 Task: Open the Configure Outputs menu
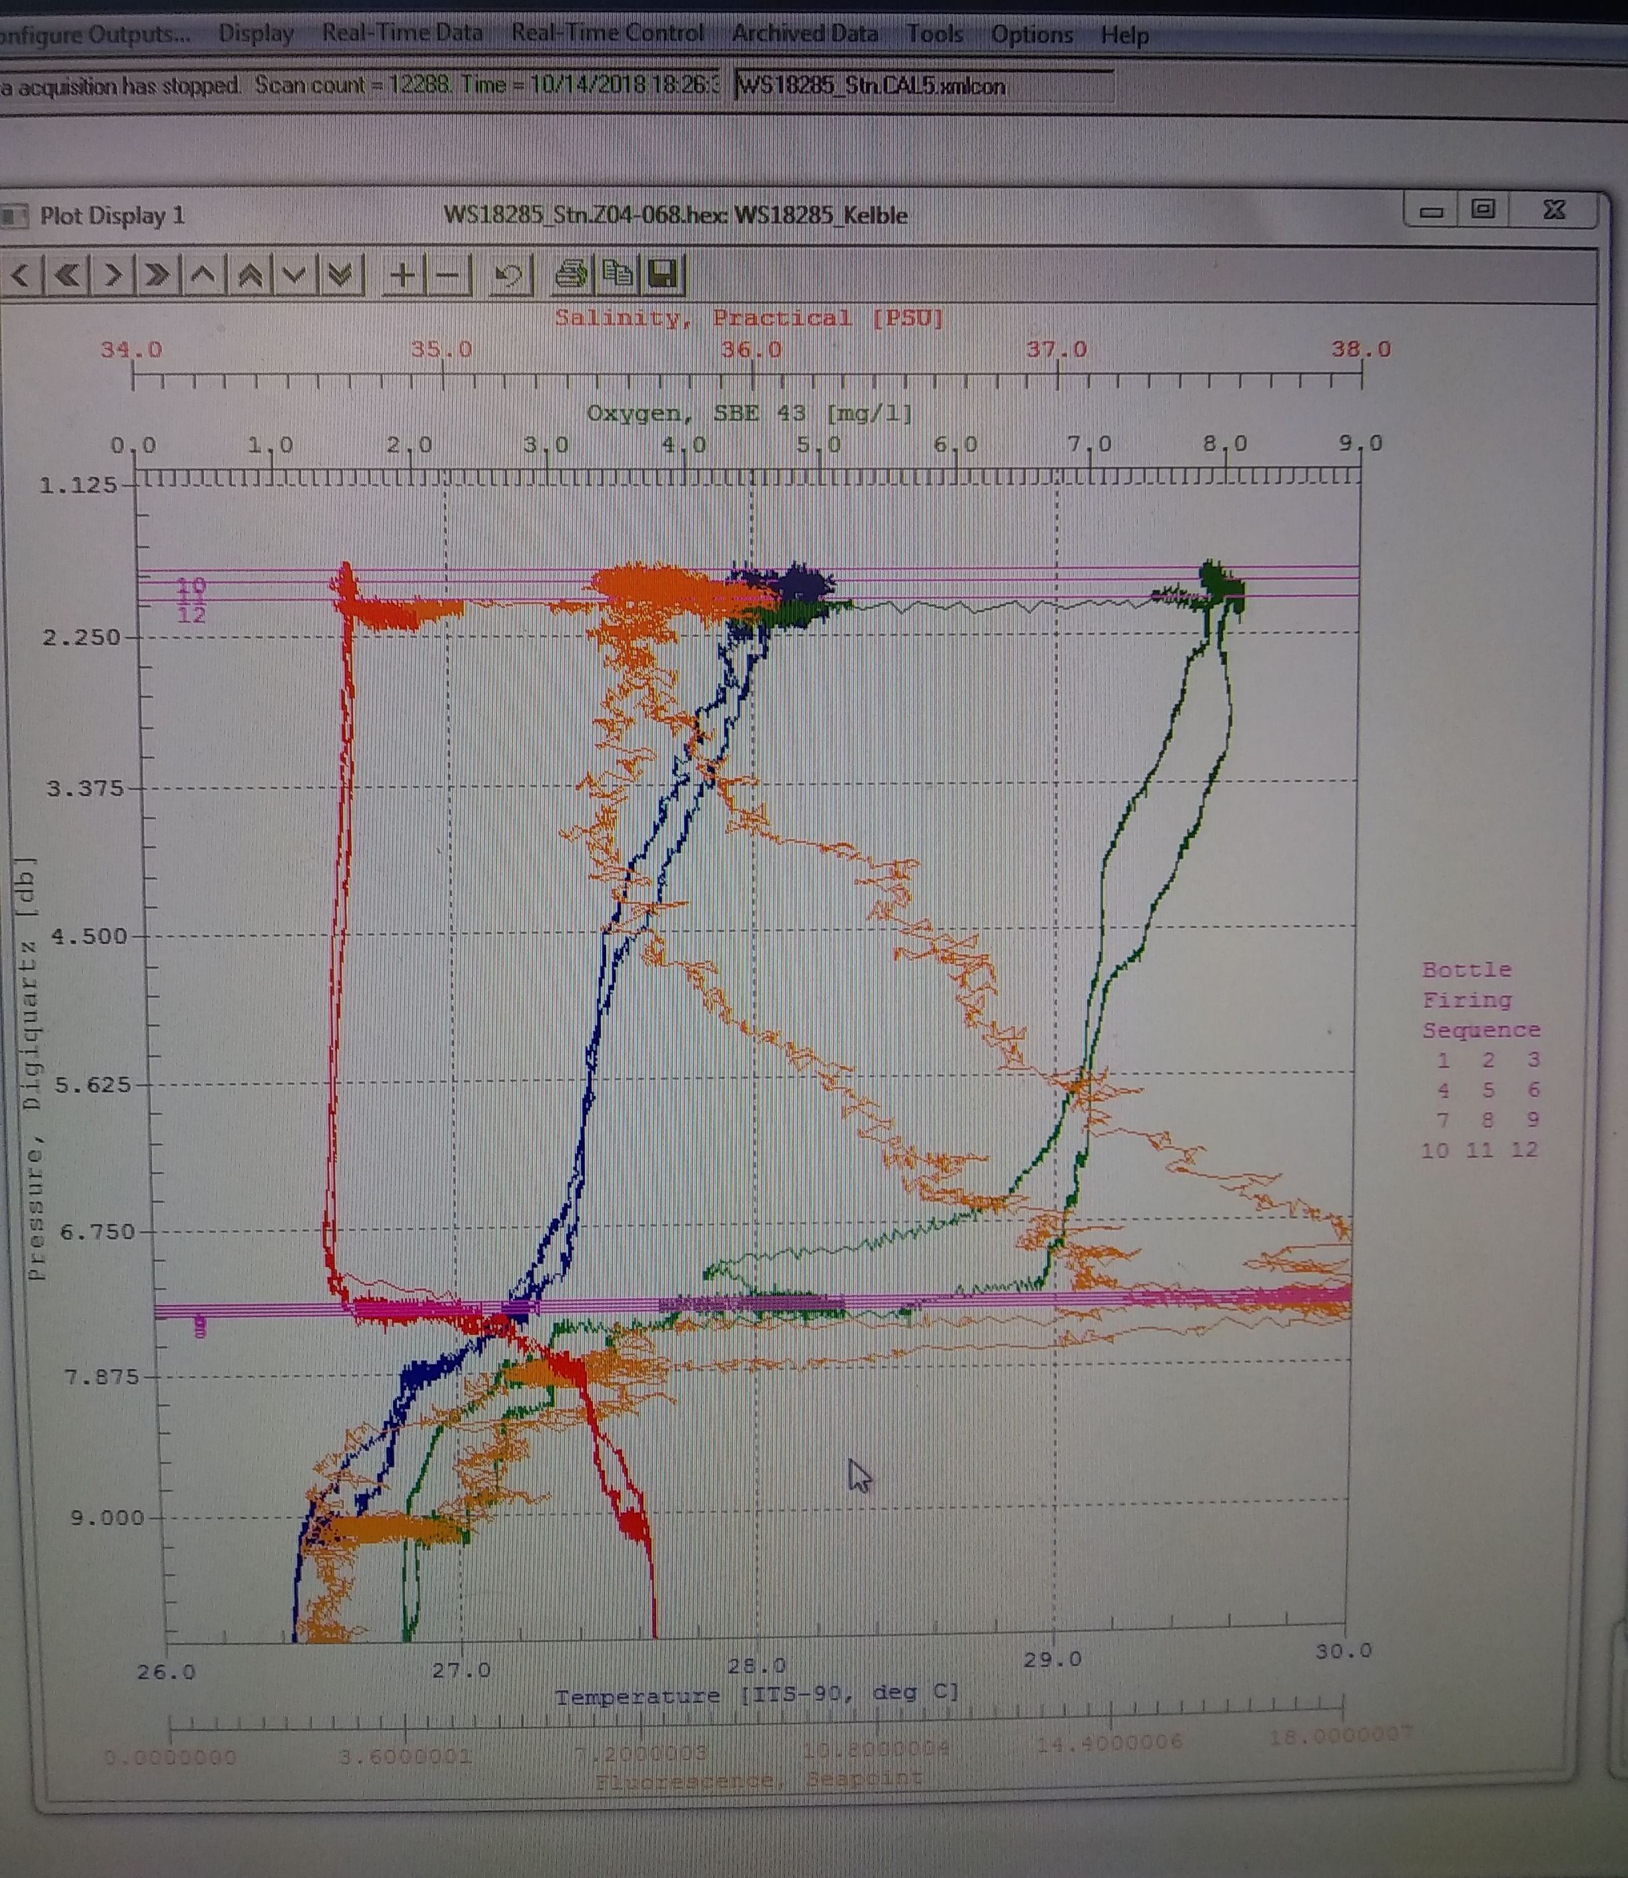click(x=95, y=35)
